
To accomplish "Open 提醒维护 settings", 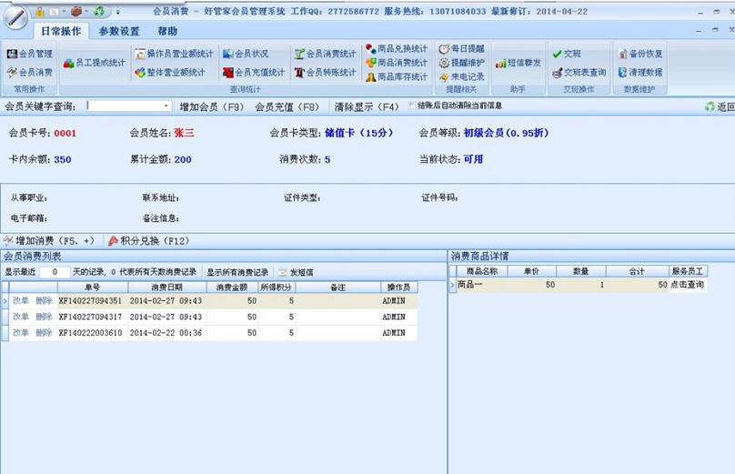I will click(x=462, y=63).
